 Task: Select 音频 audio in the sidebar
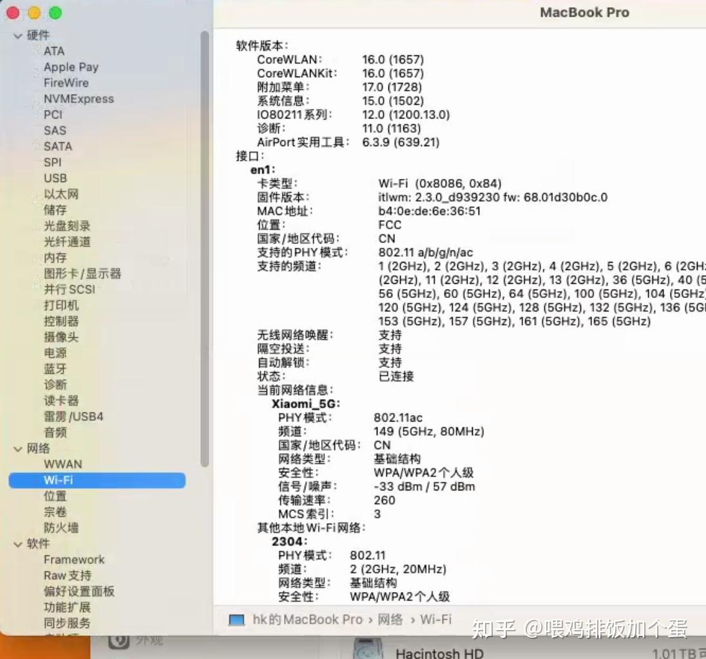(x=55, y=432)
